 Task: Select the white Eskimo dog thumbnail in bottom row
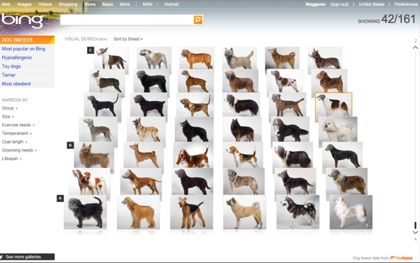351,212
